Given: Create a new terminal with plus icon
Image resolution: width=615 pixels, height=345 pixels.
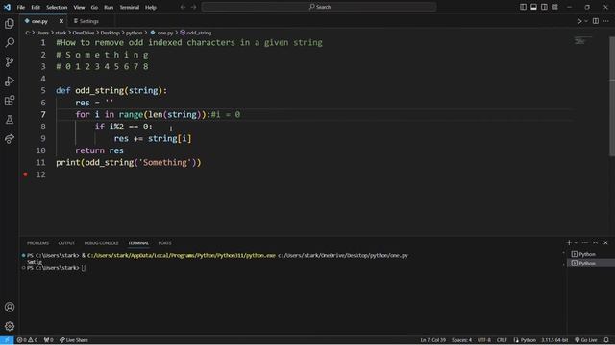Looking at the screenshot, I should (x=569, y=242).
